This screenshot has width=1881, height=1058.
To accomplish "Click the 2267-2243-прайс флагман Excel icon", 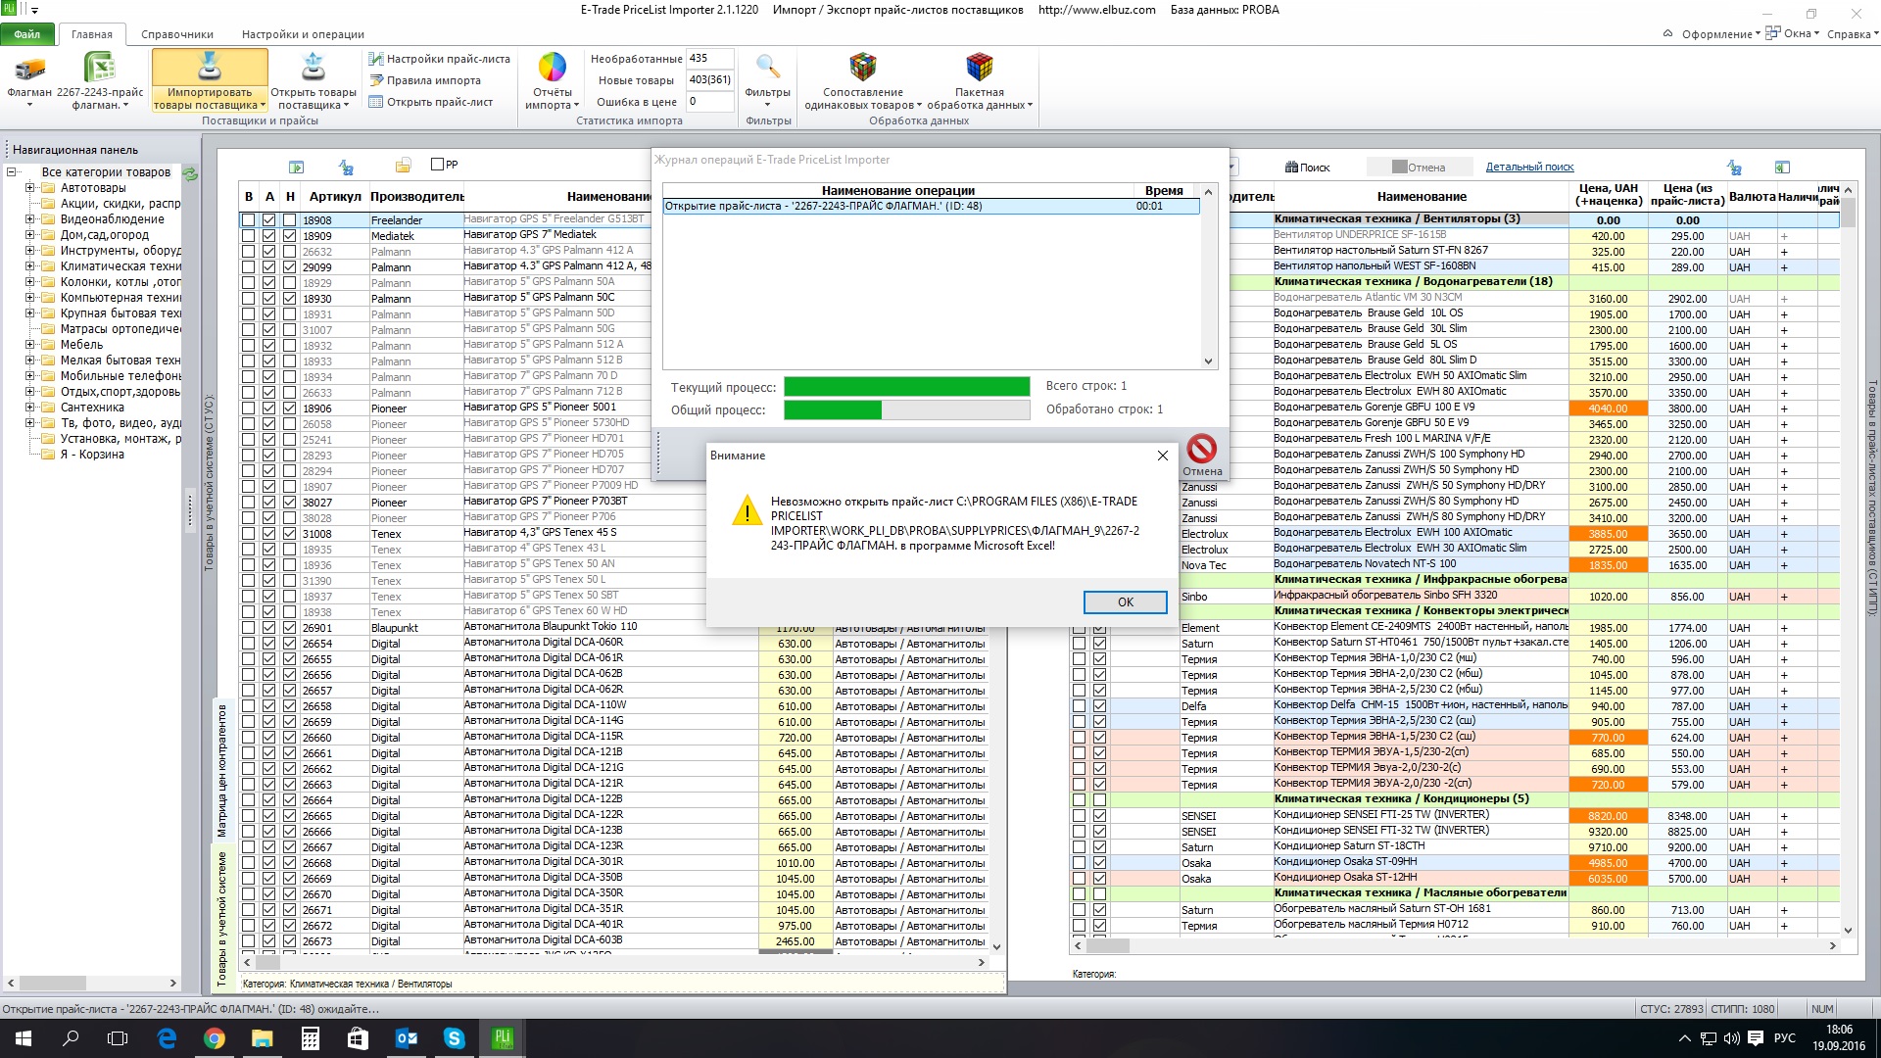I will coord(99,69).
